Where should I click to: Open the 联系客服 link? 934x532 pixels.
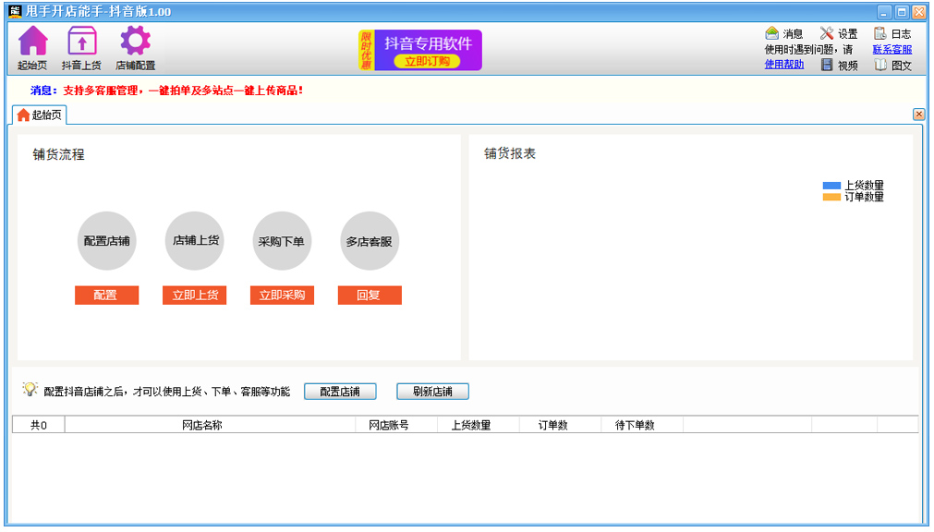[x=892, y=50]
